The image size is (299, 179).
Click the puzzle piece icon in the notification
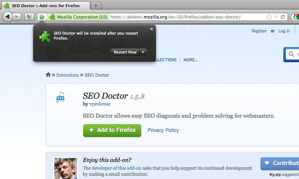tap(45, 36)
